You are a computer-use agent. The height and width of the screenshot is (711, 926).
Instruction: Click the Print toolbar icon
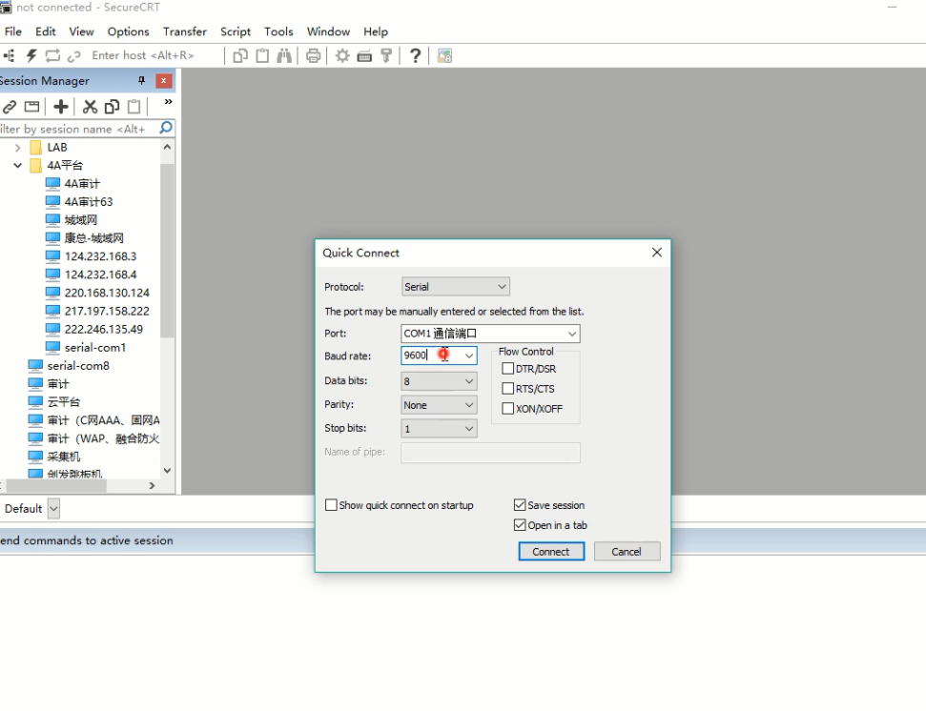pyautogui.click(x=313, y=56)
